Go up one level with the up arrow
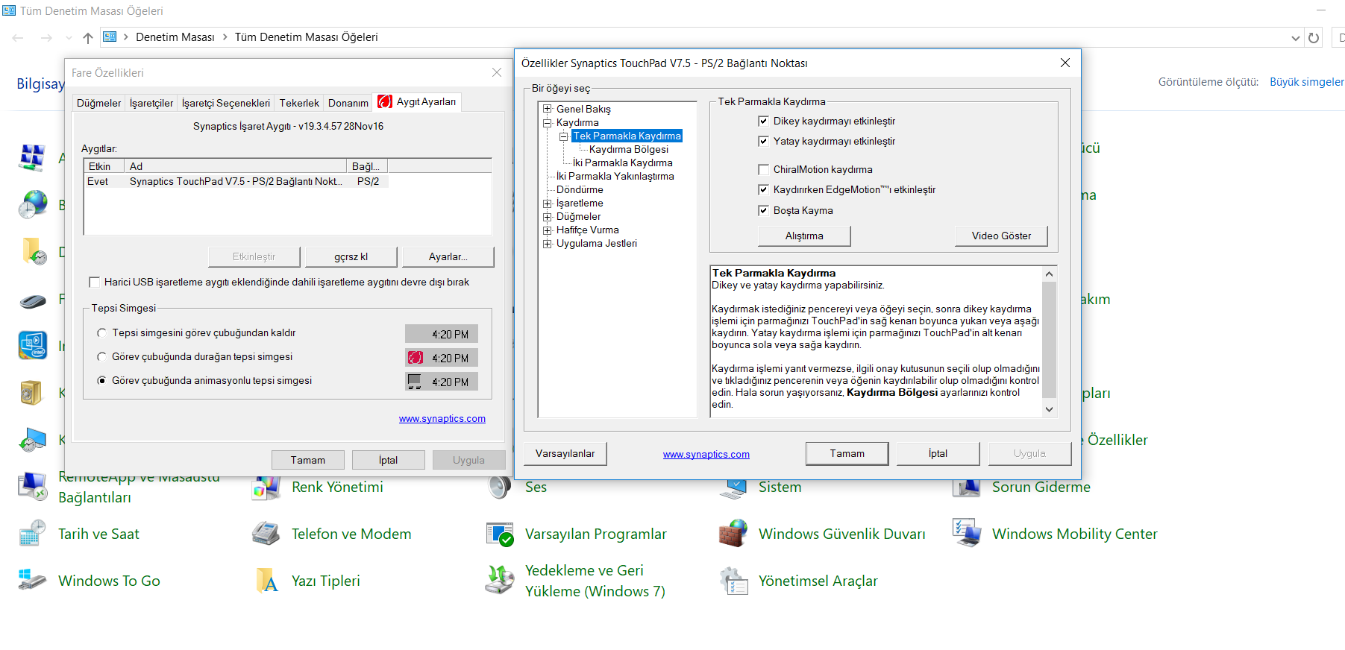This screenshot has width=1345, height=650. coord(88,37)
